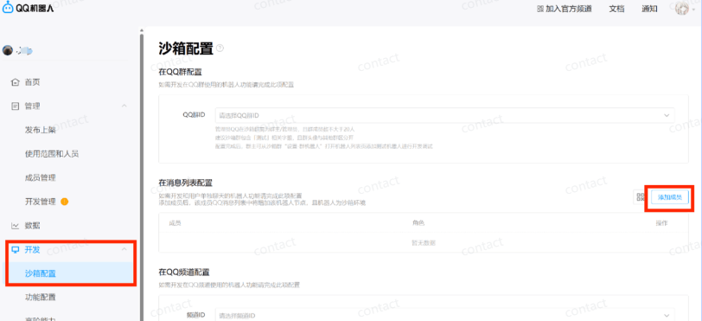Screen dimensions: 702x321
Task: Click the 操作 column header
Action: point(661,223)
